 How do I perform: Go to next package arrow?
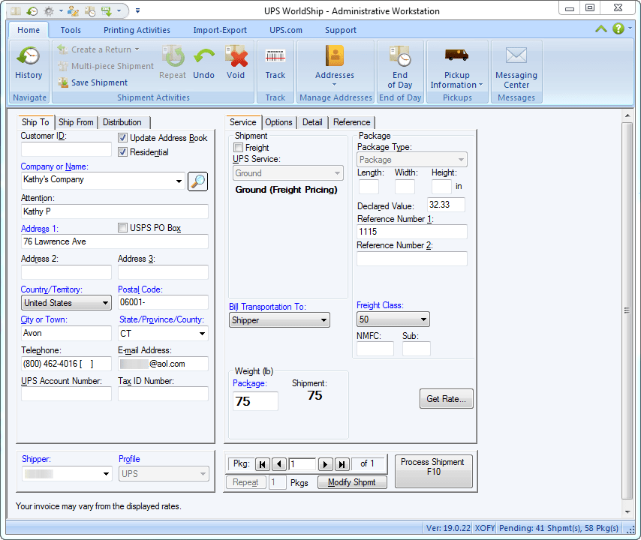pyautogui.click(x=325, y=464)
